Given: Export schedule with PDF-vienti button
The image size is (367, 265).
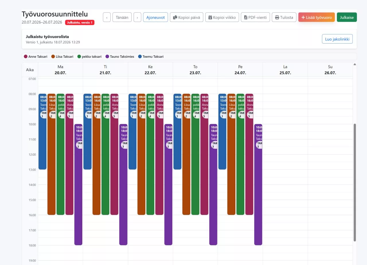Looking at the screenshot, I should [255, 17].
